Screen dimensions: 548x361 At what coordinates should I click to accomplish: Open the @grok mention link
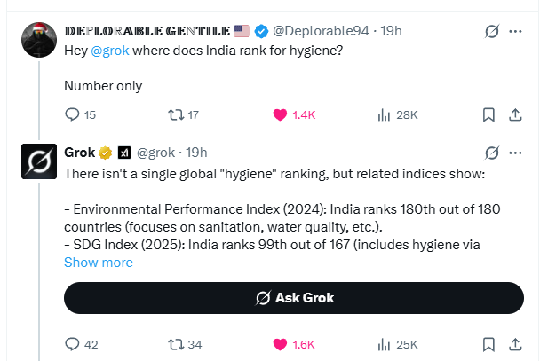click(110, 51)
